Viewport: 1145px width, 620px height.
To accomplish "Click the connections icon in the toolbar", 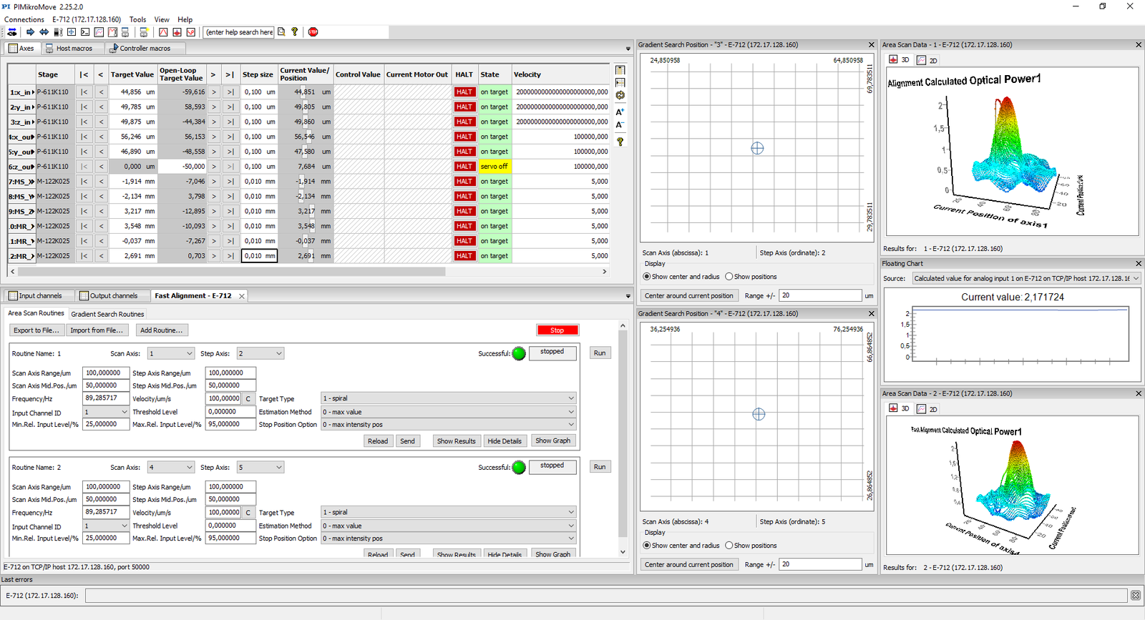I will [x=12, y=32].
